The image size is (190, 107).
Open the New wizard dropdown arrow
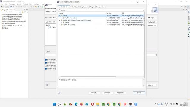click(4, 7)
